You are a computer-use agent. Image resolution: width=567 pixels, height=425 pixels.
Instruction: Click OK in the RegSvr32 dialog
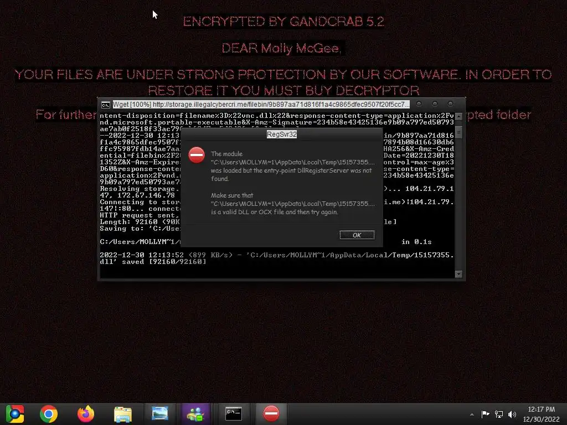(357, 235)
